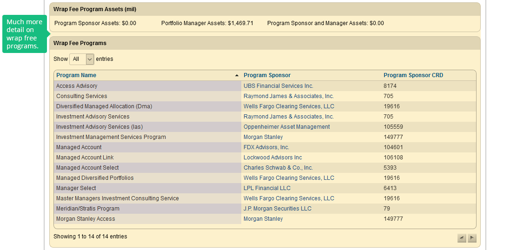Select the Access Advisory program row
The image size is (530, 250).
click(x=77, y=86)
